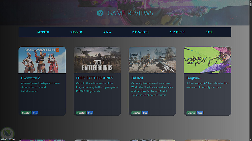The image size is (252, 141).
Task: Click the free tag on Overwatch 2 card
Action: click(35, 113)
